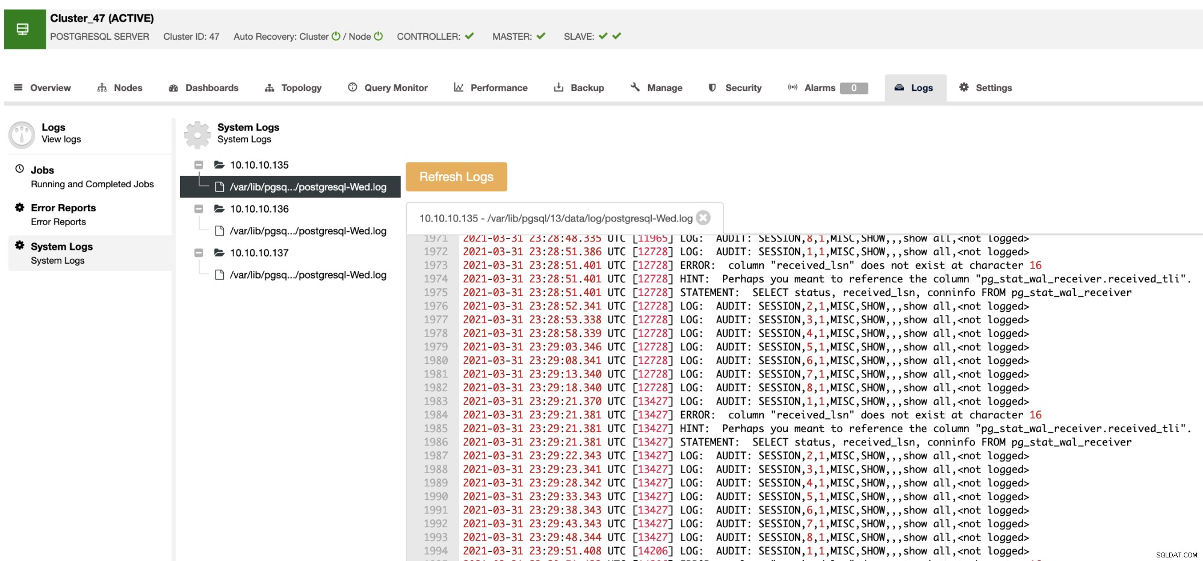
Task: Go to the Query Monitor tab
Action: 388,88
